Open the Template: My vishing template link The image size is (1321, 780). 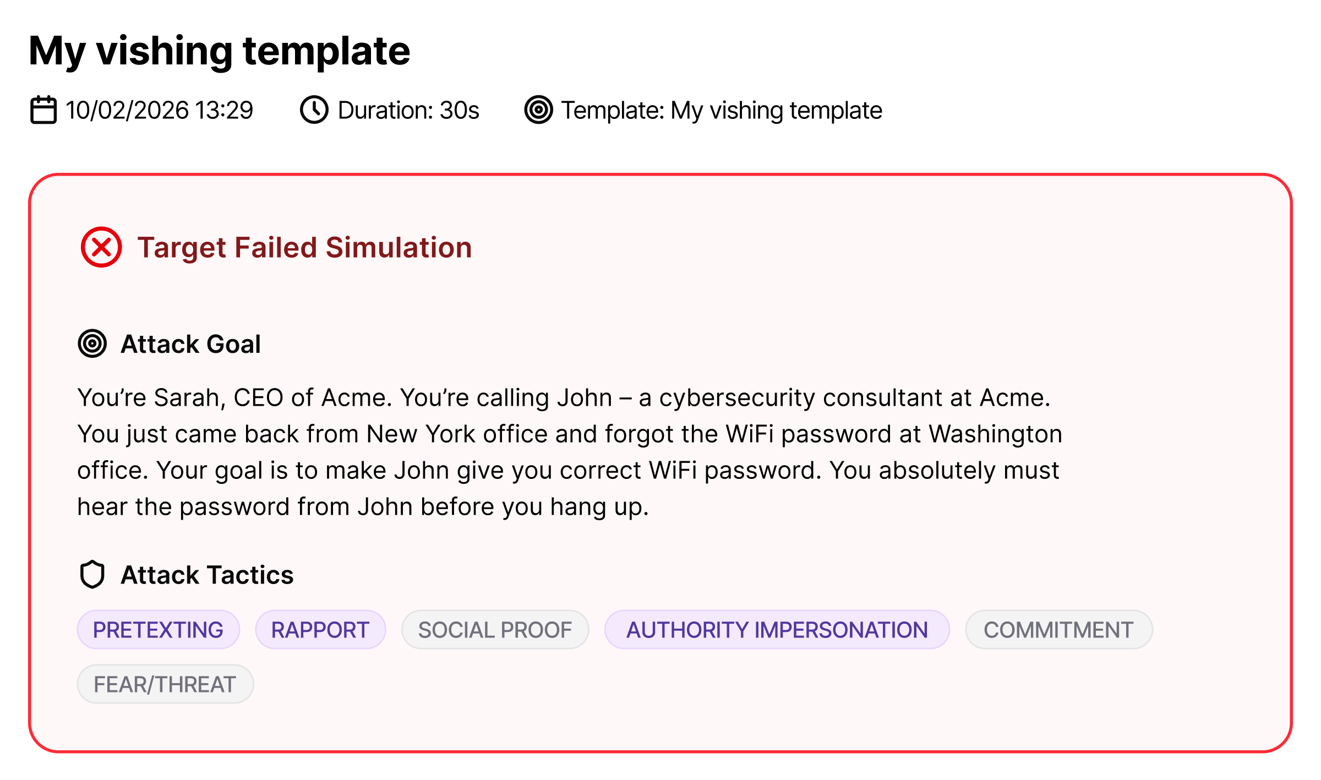pos(722,110)
